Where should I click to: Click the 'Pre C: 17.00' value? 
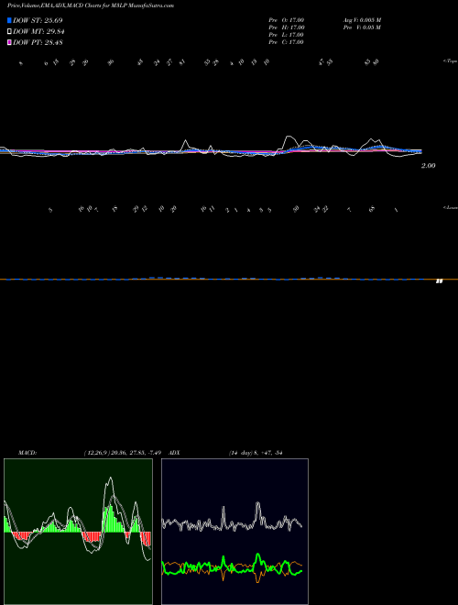[286, 42]
